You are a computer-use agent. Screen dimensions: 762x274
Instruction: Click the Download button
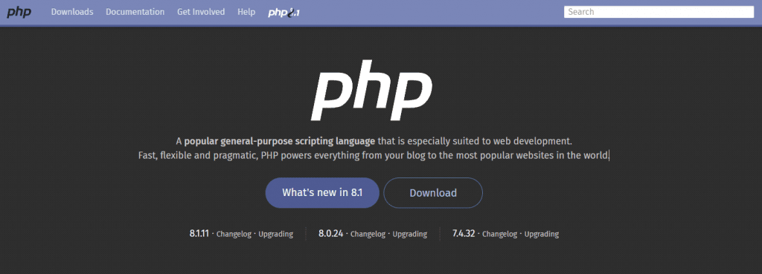pos(433,193)
